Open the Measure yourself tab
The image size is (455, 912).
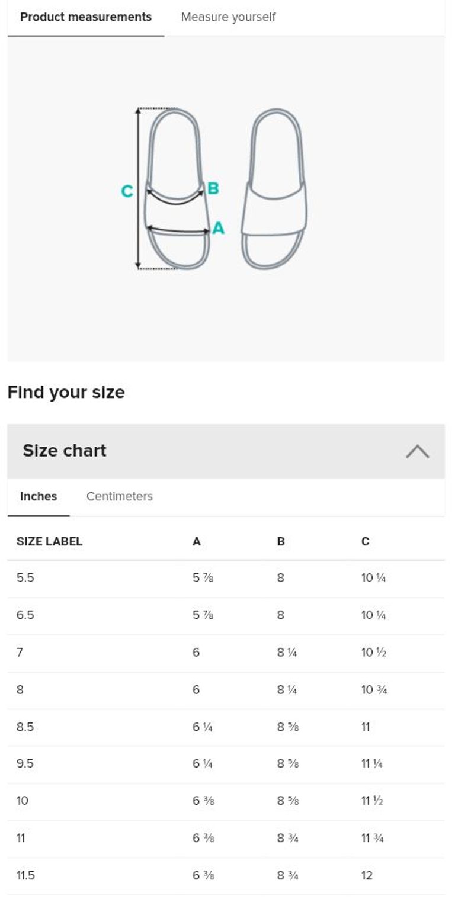pos(228,17)
